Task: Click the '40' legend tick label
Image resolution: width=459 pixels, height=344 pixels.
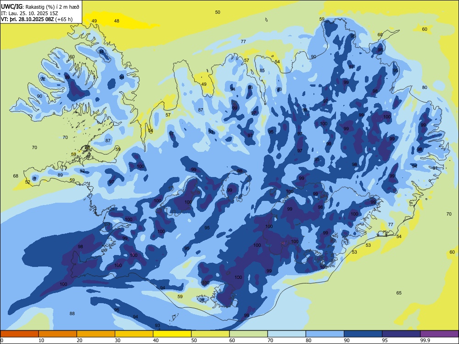Action: (x=156, y=340)
